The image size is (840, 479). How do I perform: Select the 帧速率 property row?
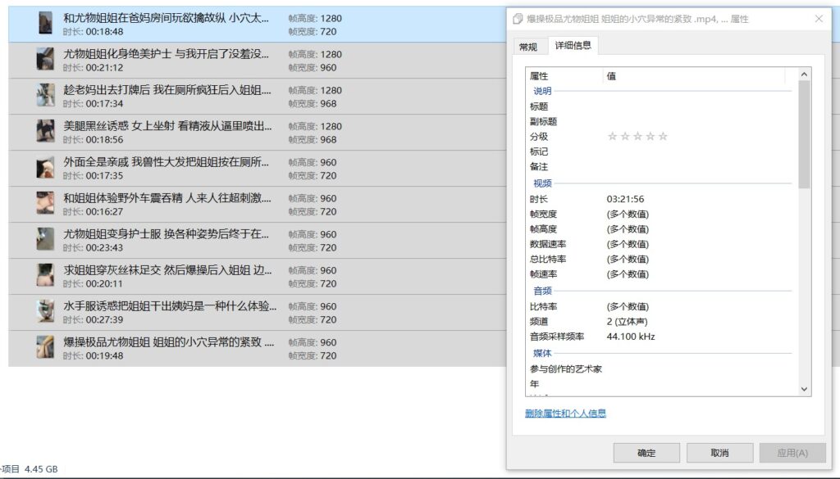pyautogui.click(x=660, y=274)
